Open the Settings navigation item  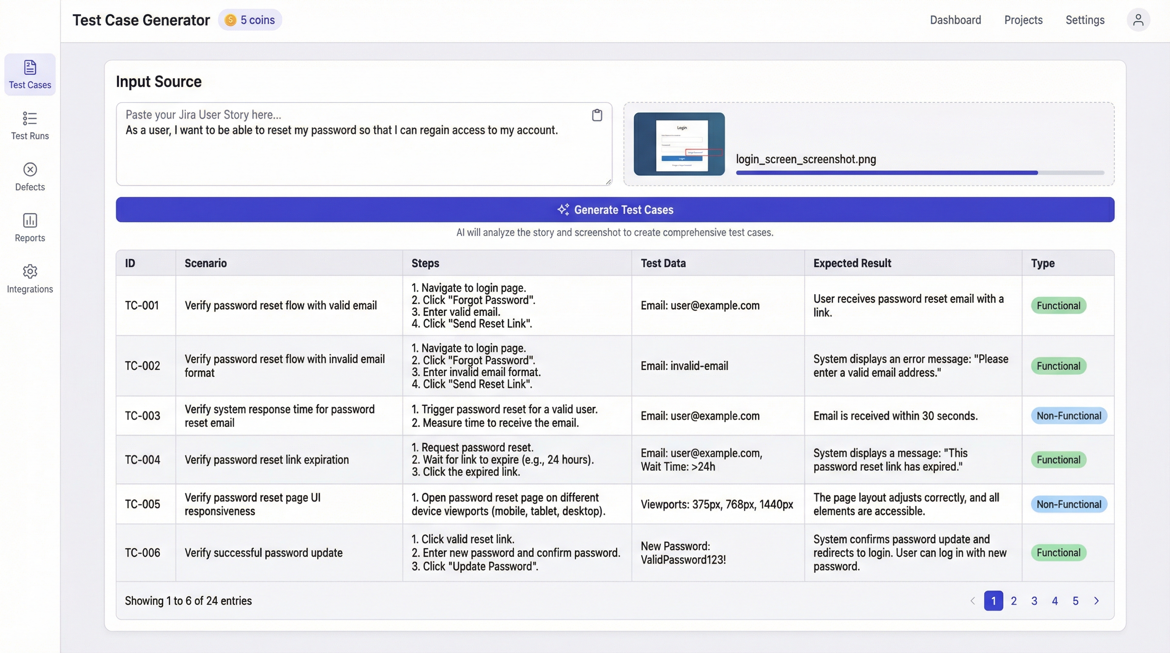pos(1085,20)
